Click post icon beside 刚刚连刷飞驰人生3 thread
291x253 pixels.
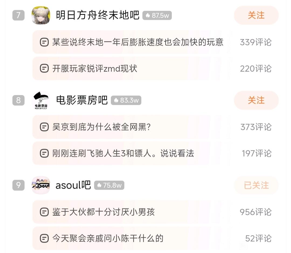coord(44,153)
